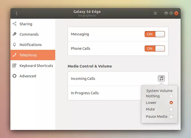Open Incoming Calls music note button
This screenshot has width=191, height=138.
click(x=161, y=79)
